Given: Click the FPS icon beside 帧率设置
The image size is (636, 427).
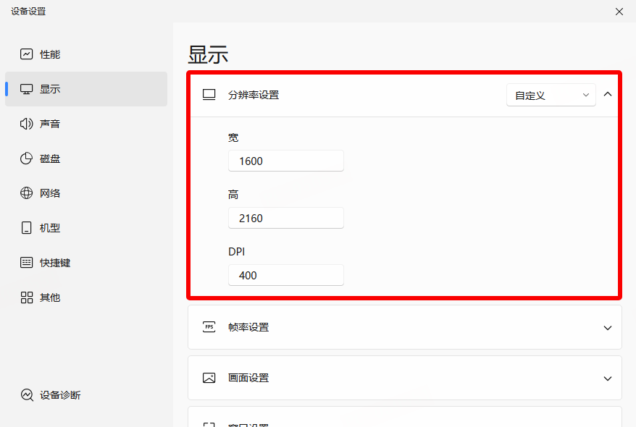Looking at the screenshot, I should pyautogui.click(x=209, y=327).
